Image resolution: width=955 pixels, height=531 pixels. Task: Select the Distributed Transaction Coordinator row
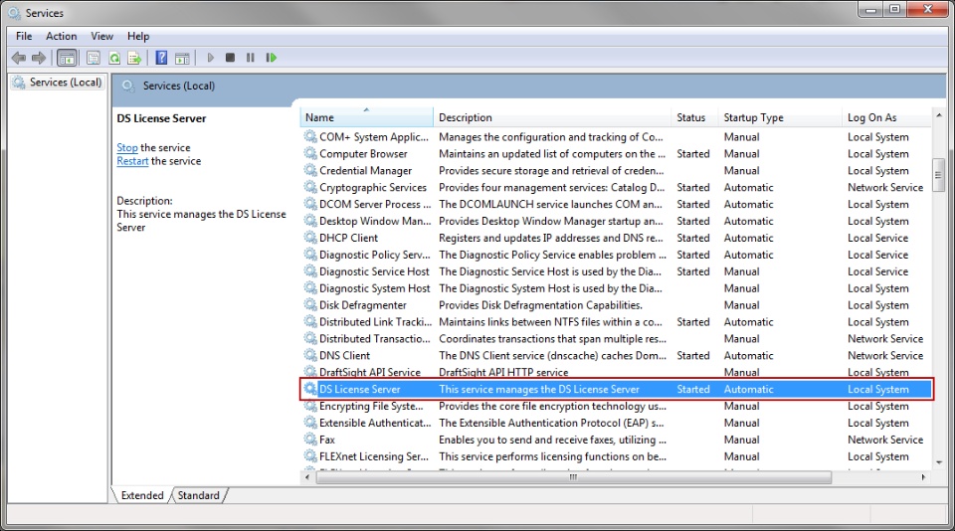(617, 338)
